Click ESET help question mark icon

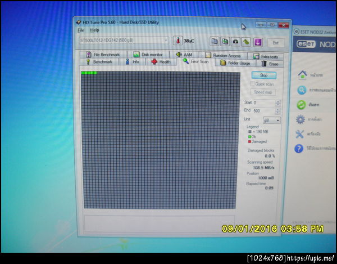299,149
